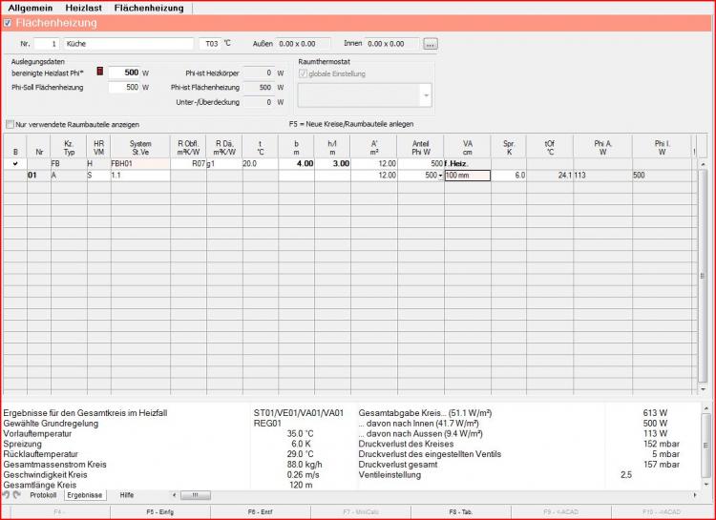This screenshot has width=716, height=520.
Task: Select the FBH01 system cell
Action: point(140,163)
